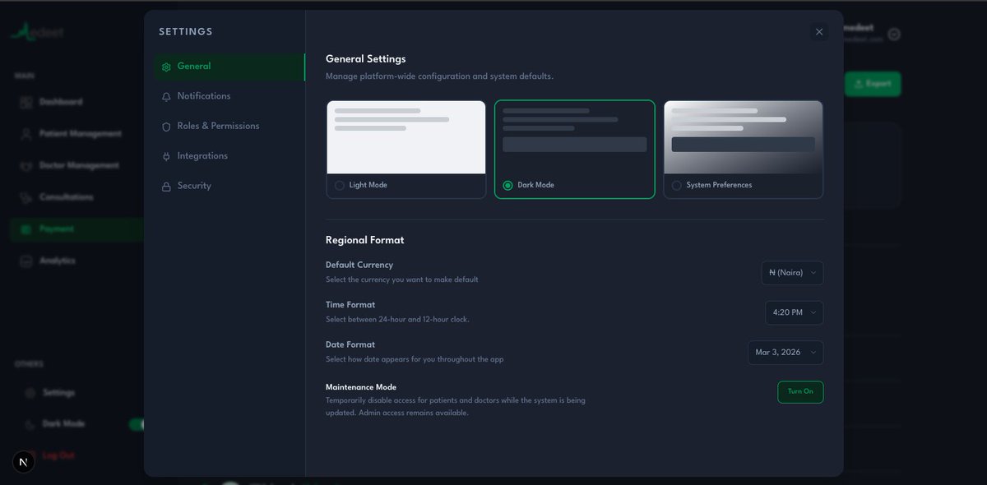Open the Time Format 4:20 PM dropdown
Viewport: 987px width, 485px height.
click(794, 313)
